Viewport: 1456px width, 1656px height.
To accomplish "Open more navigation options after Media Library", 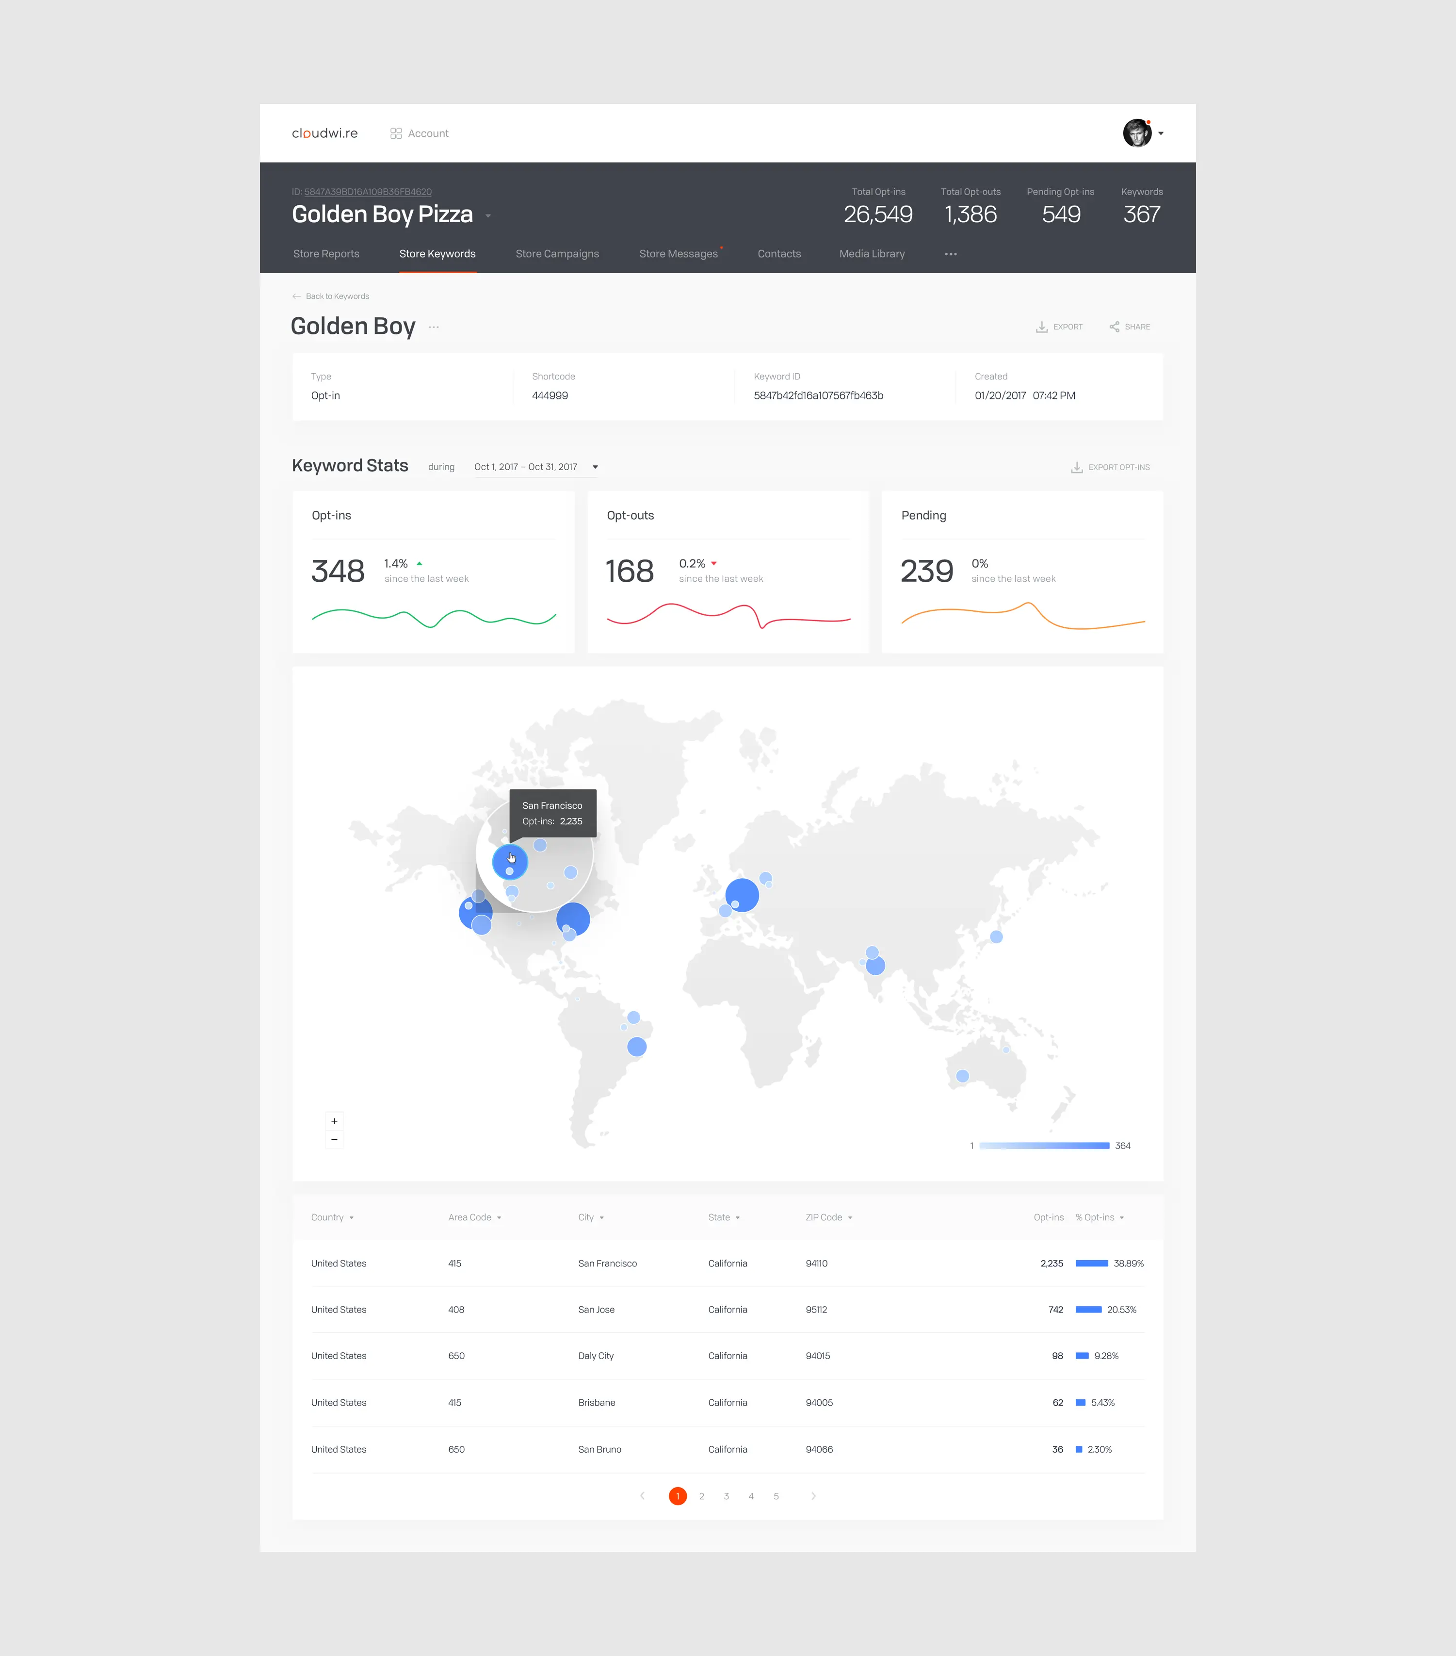I will point(951,254).
